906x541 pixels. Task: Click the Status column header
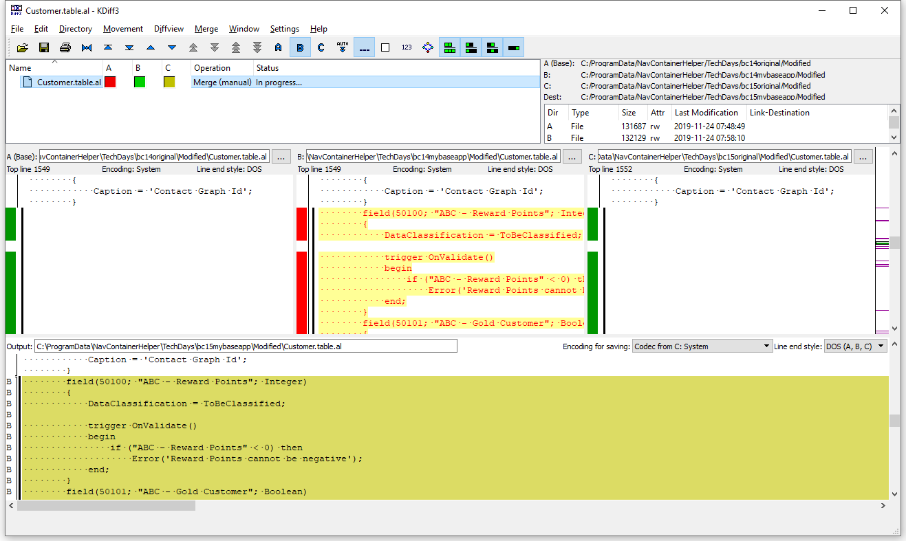(397, 67)
